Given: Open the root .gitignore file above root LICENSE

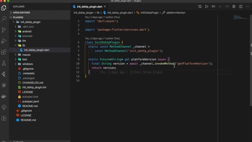Looking at the screenshot, I should click(x=39, y=111).
